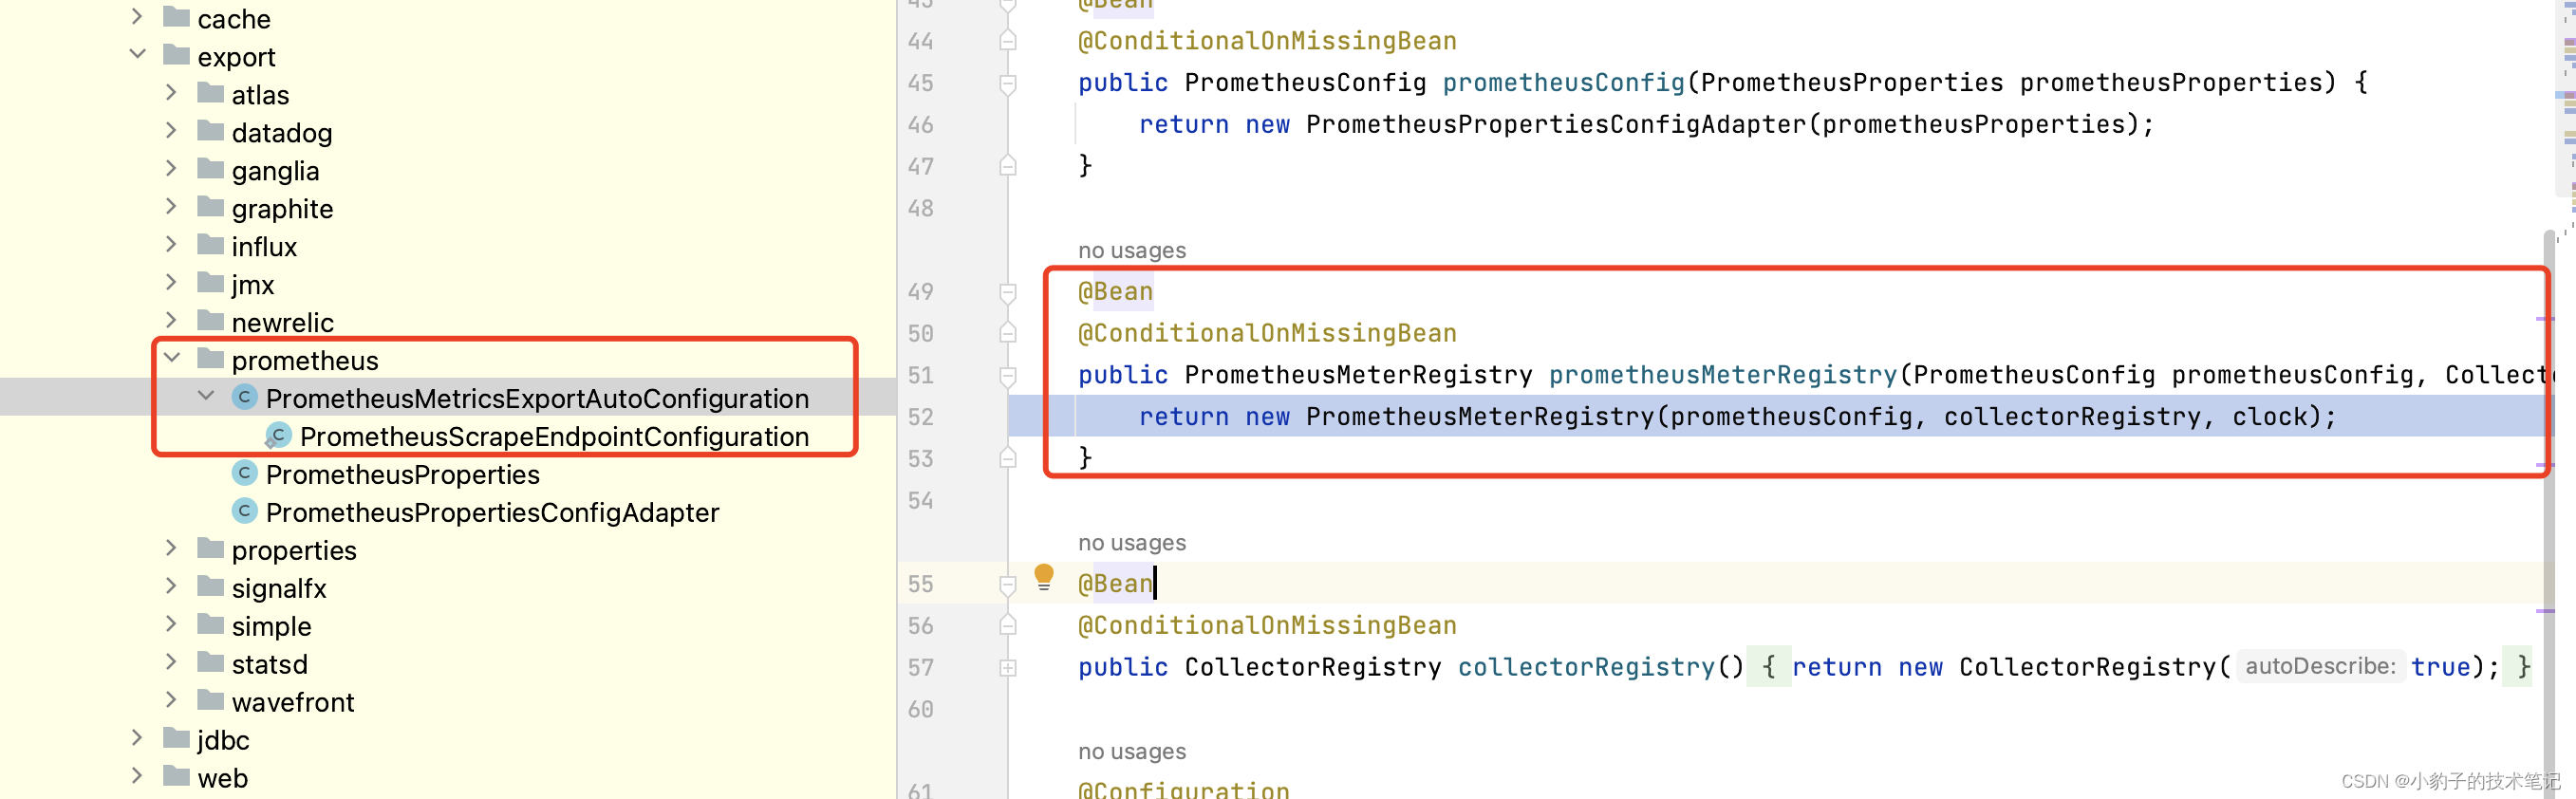Viewport: 2576px width, 799px height.
Task: Click the class icon beside PrometheusProperties
Action: pos(244,473)
